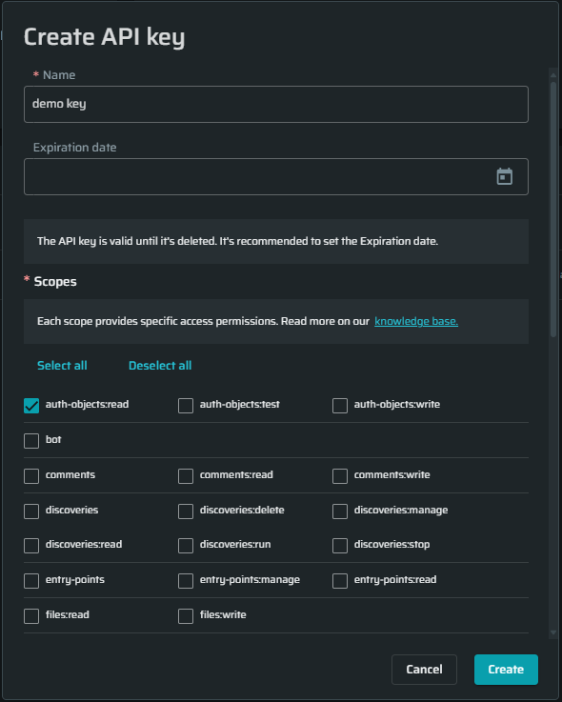The height and width of the screenshot is (702, 562).
Task: Enable the comments:read scope
Action: 186,476
